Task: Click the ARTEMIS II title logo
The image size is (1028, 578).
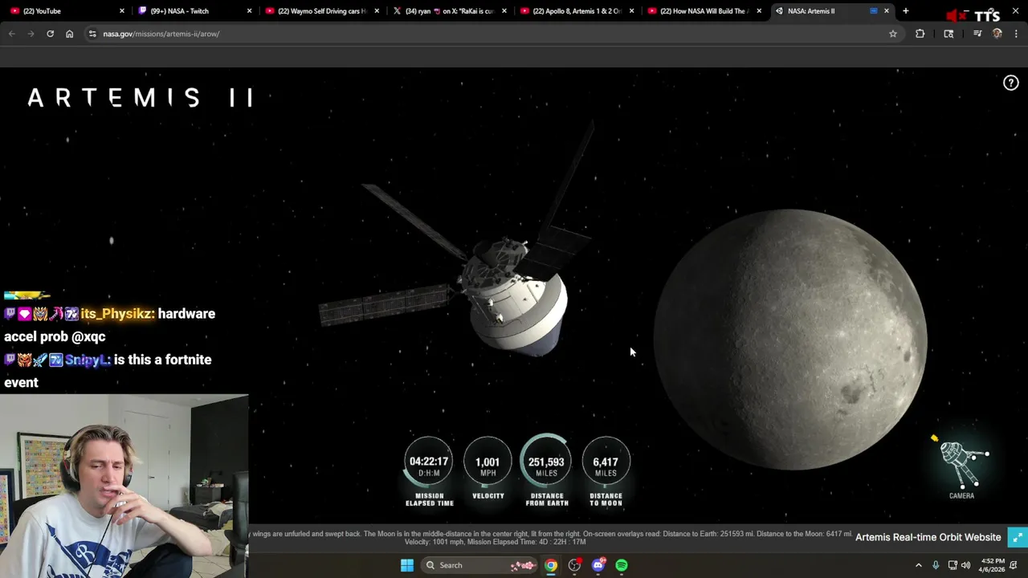Action: coord(141,98)
